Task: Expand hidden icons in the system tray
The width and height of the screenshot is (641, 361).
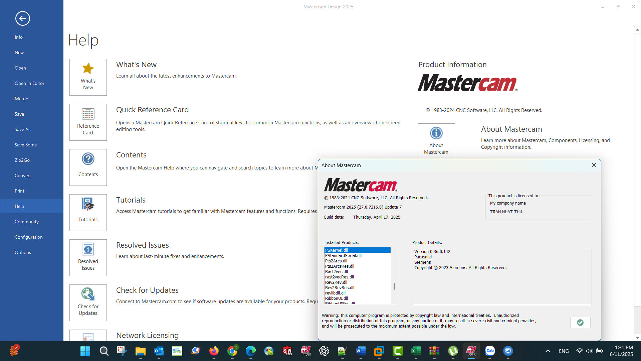Action: click(x=548, y=351)
